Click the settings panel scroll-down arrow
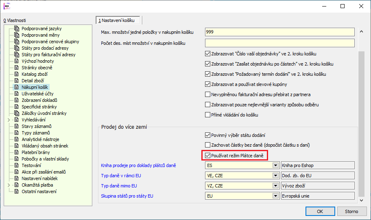 [361, 200]
